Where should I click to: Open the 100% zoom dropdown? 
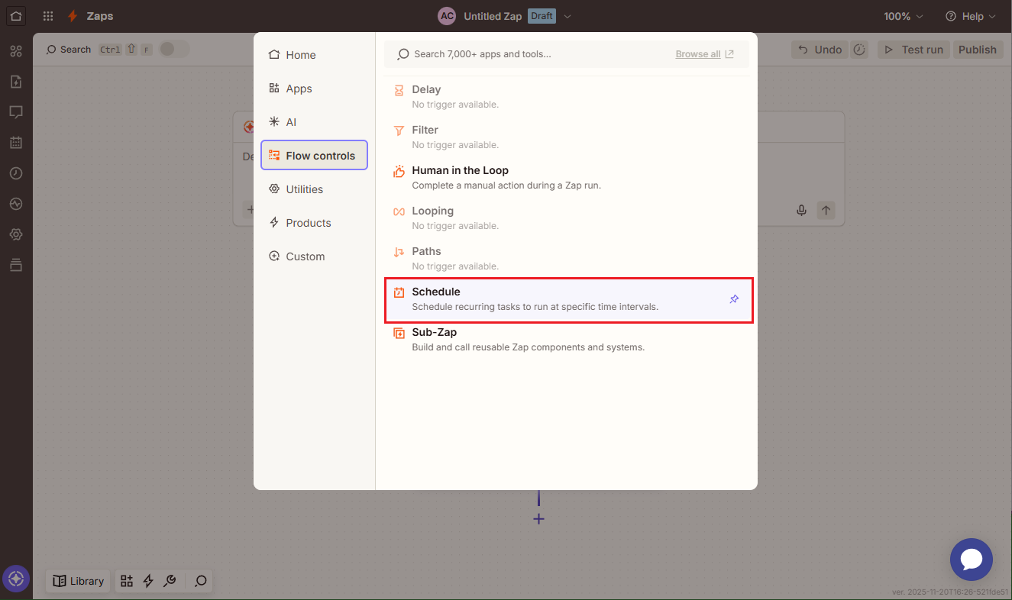click(x=904, y=16)
